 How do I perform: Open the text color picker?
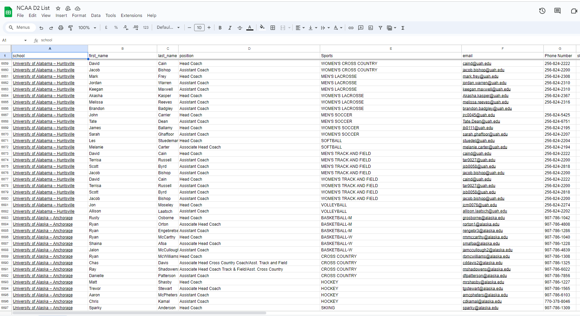[250, 28]
